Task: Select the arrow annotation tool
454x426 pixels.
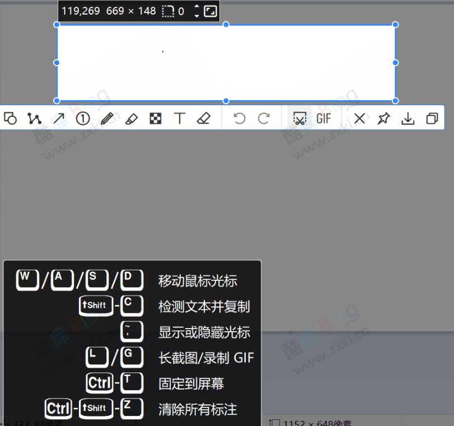Action: coord(59,118)
